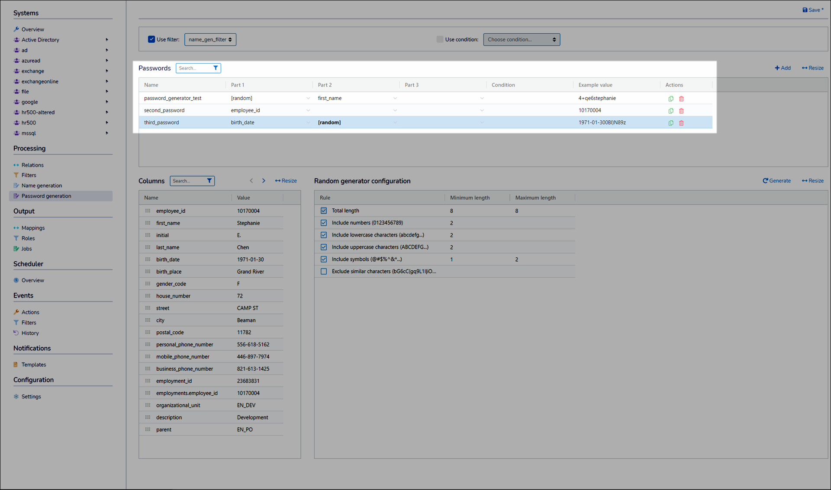Copy the third_password row
Image resolution: width=831 pixels, height=490 pixels.
click(x=670, y=123)
